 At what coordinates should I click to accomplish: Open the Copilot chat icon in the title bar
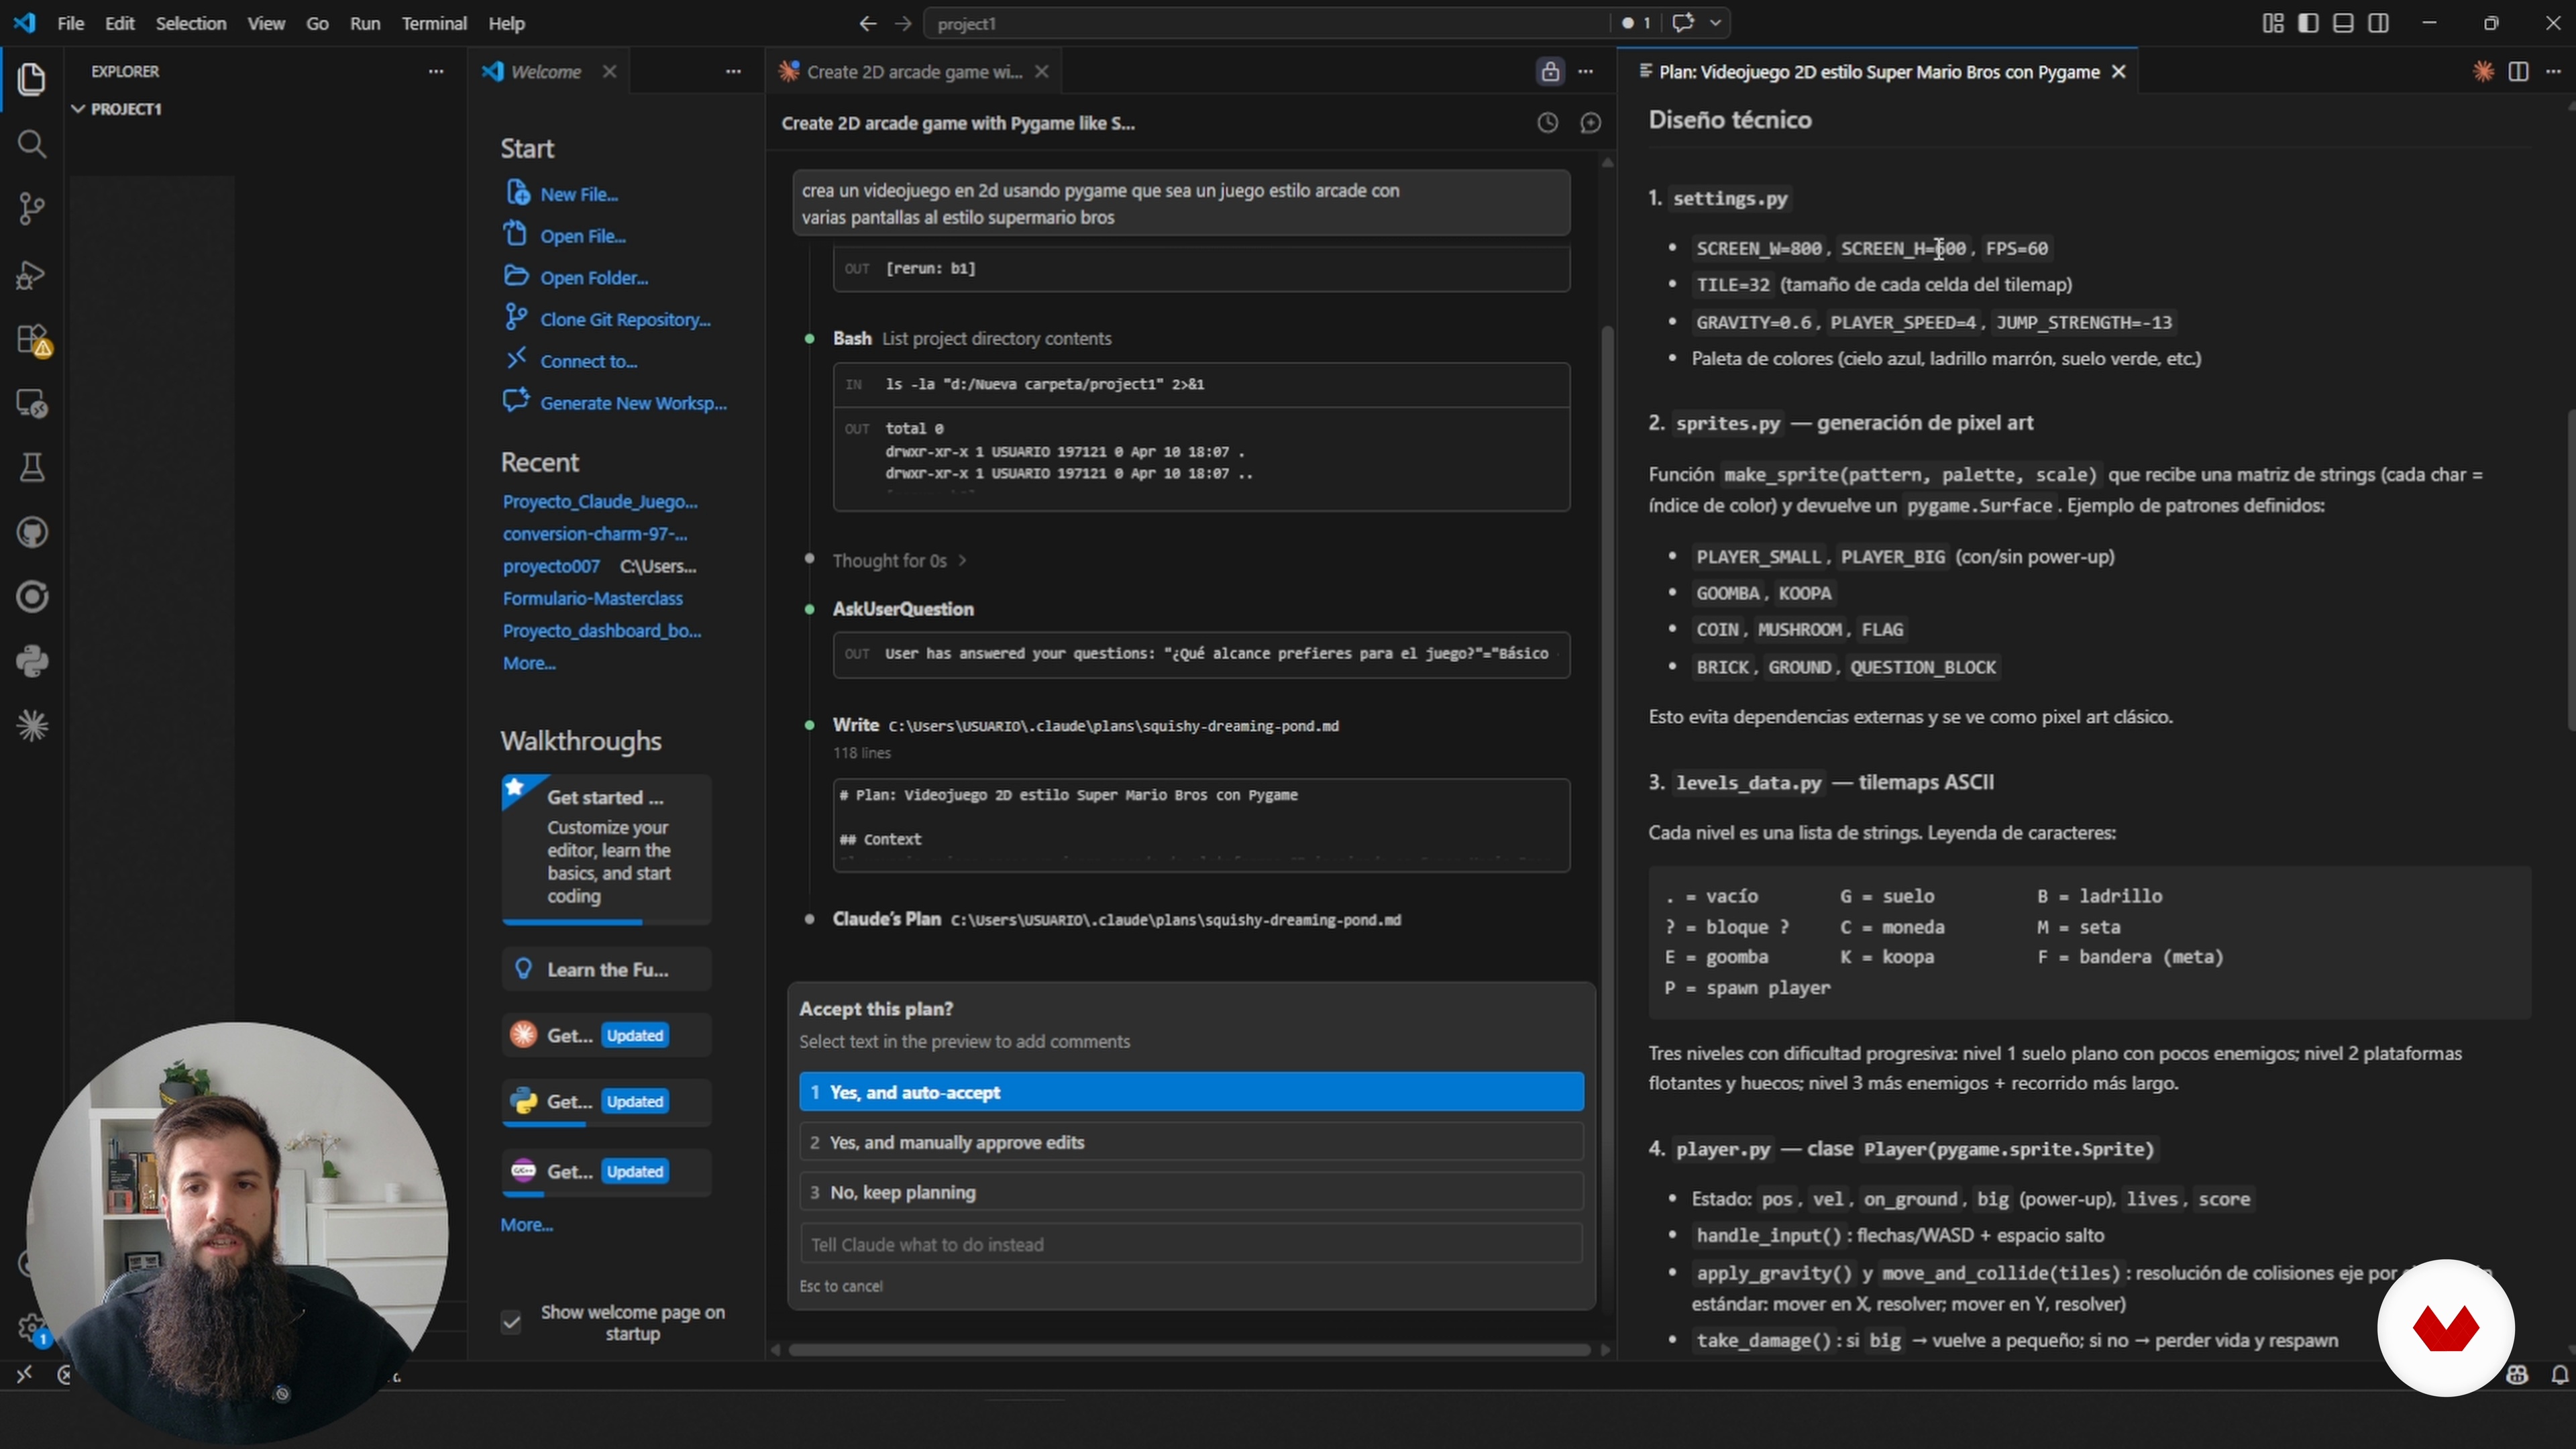[x=1683, y=23]
